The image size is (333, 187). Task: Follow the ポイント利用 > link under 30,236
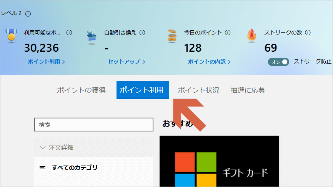[46, 62]
